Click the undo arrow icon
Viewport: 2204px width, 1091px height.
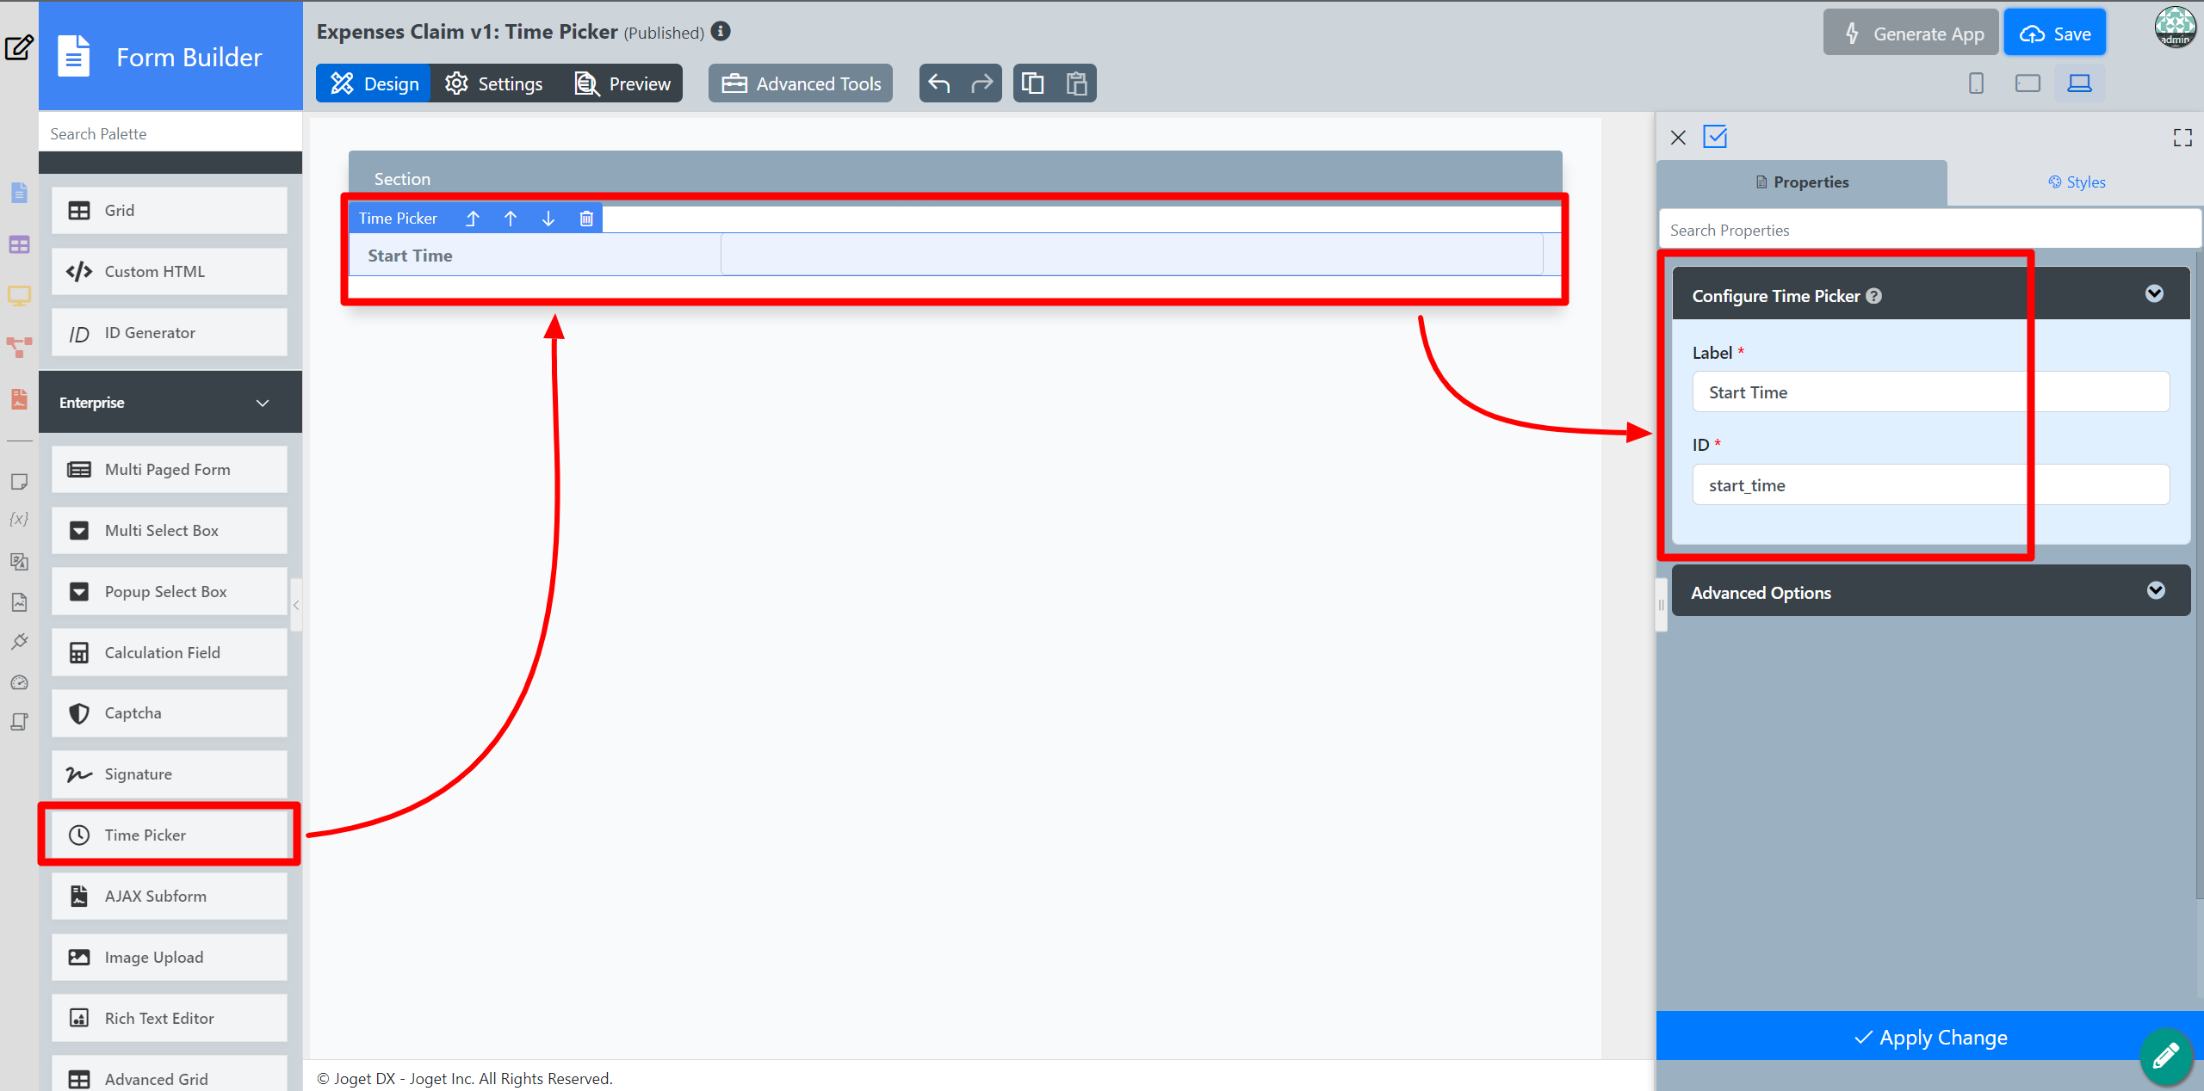point(939,83)
